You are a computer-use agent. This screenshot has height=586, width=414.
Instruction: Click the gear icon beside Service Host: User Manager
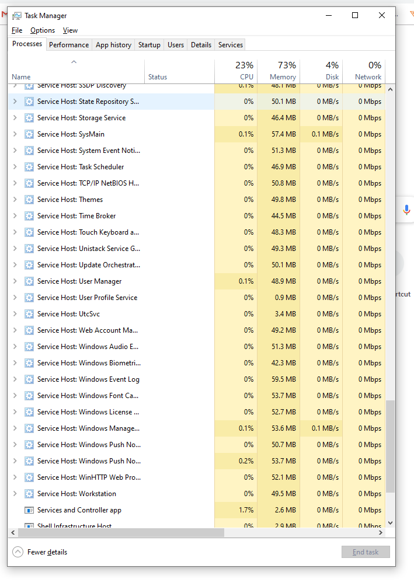(29, 281)
